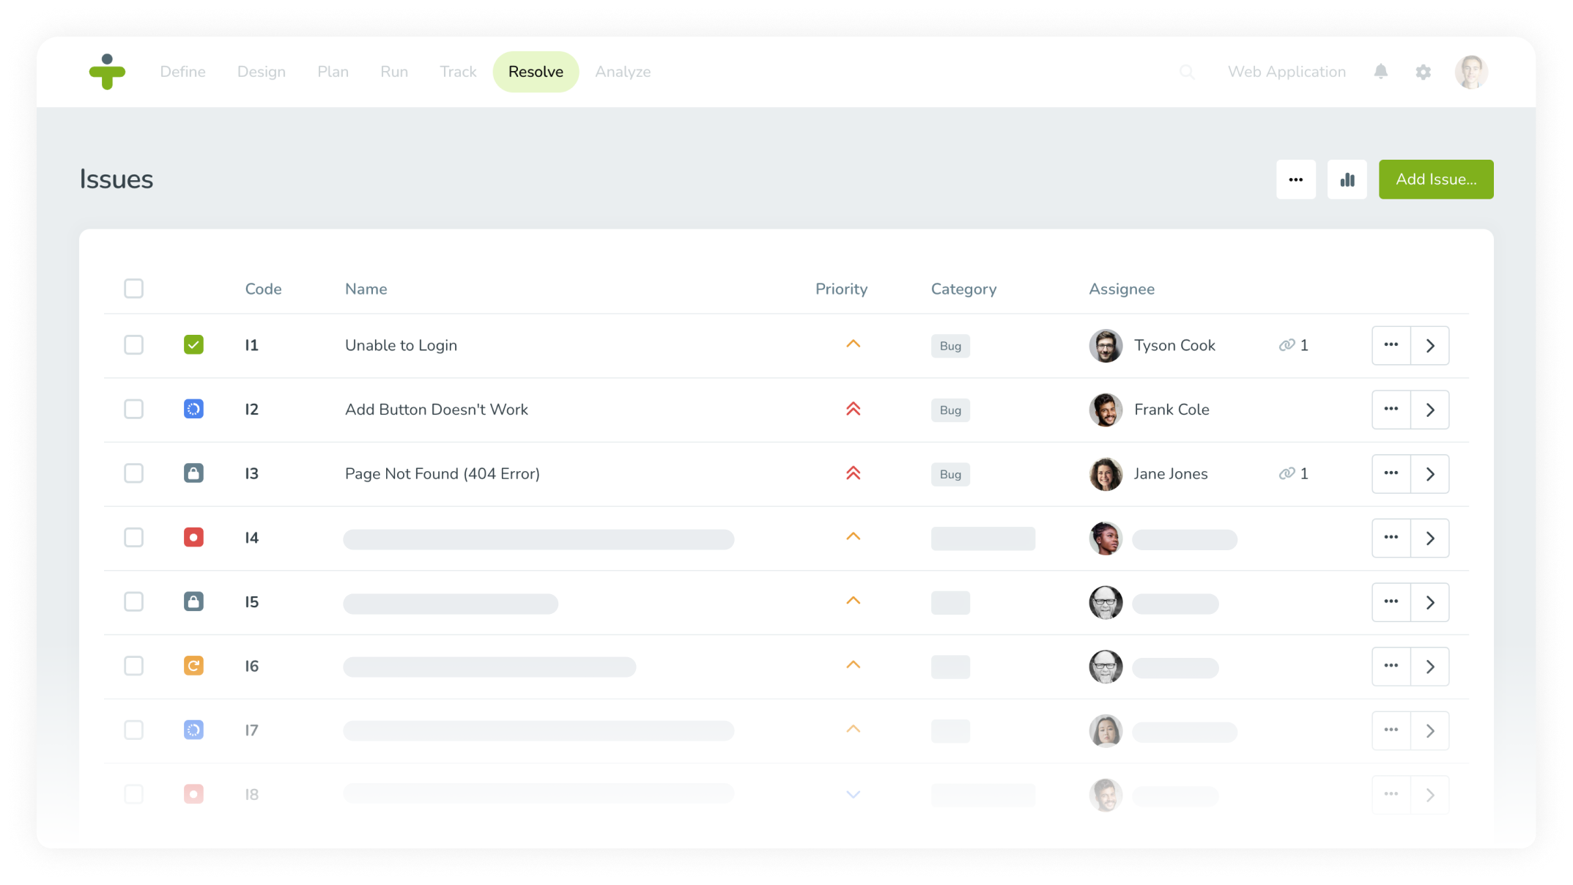
Task: Open the user profile avatar
Action: [1470, 72]
